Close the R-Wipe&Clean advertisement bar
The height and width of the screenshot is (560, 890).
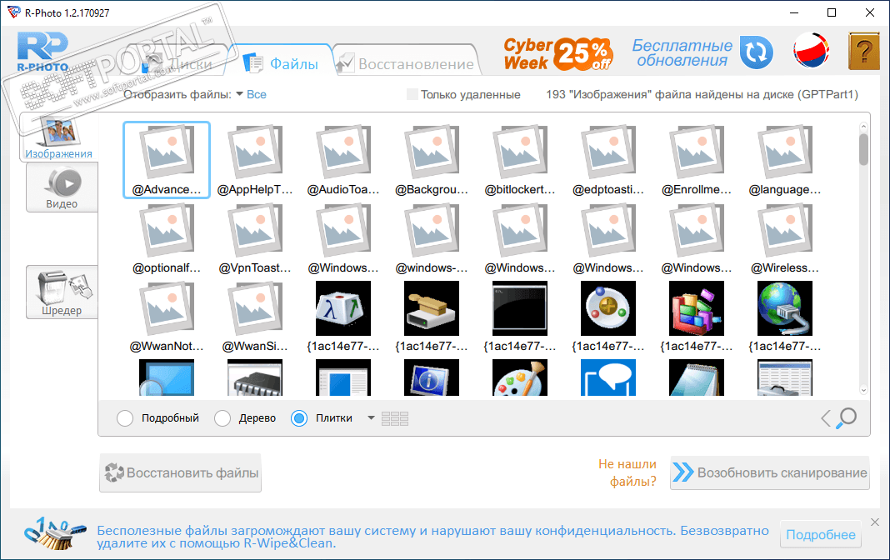click(x=875, y=522)
